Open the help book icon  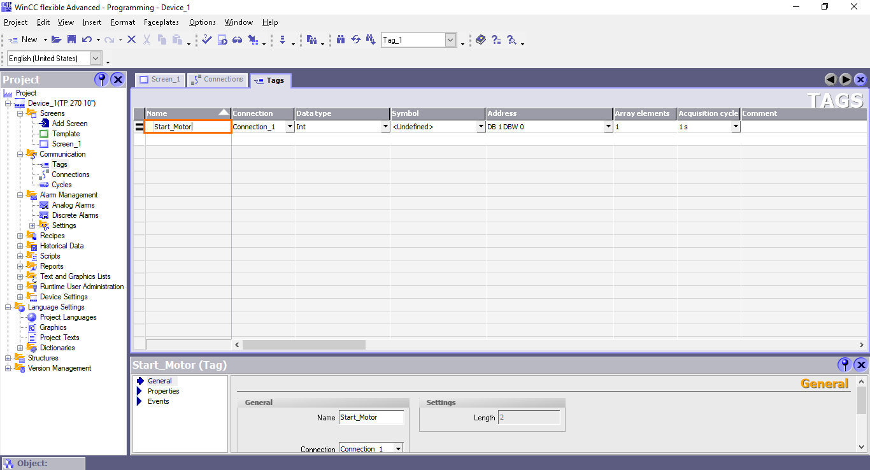[481, 39]
